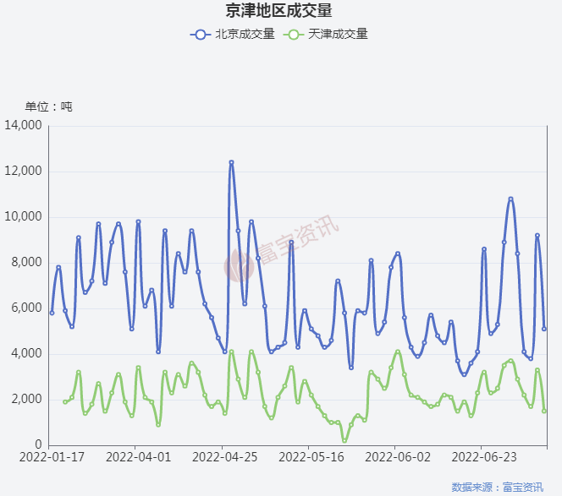Screen dimensions: 562x496
Task: Click the chart title 京津地区成交量
Action: pos(278,11)
